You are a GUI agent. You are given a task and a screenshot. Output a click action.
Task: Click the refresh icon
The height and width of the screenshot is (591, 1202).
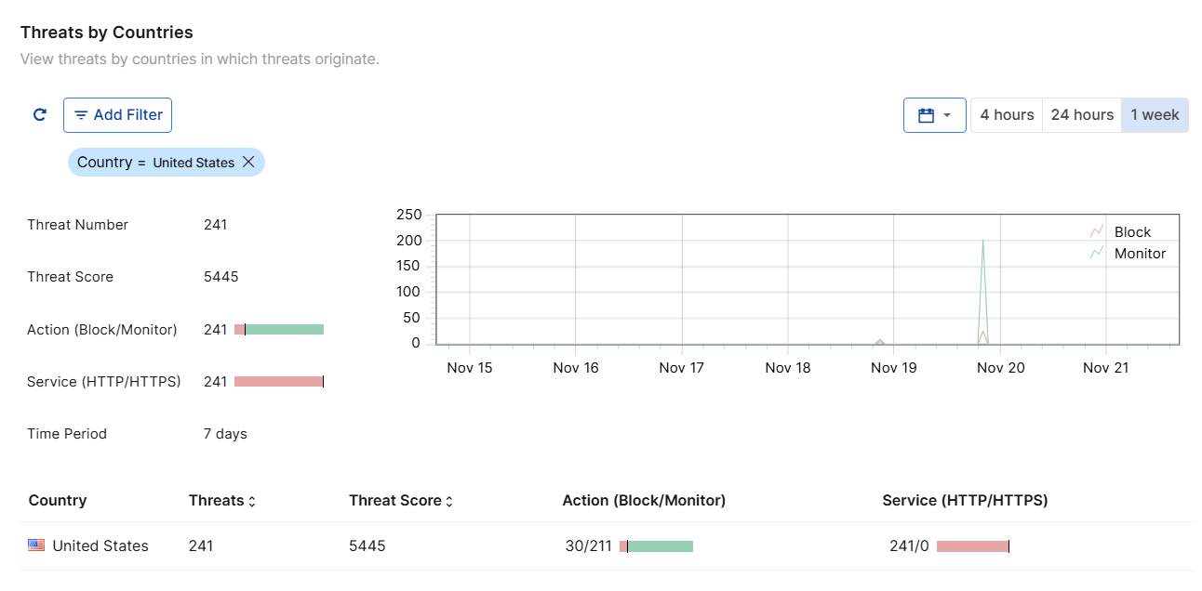click(x=40, y=115)
